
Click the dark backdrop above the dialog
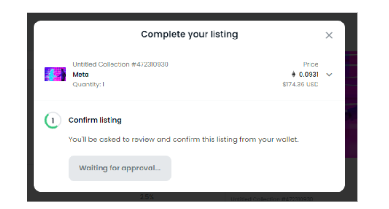[x=192, y=16]
